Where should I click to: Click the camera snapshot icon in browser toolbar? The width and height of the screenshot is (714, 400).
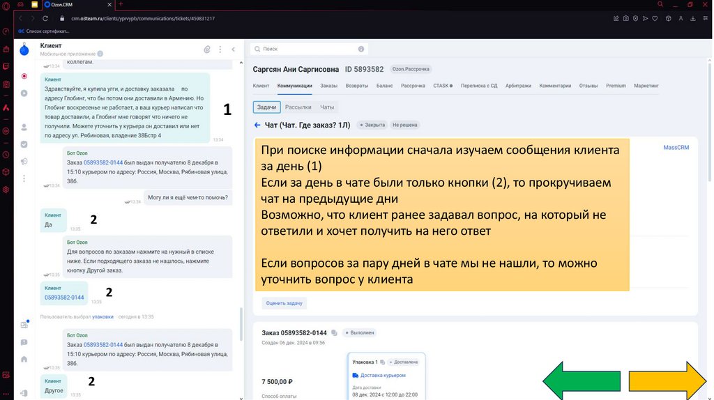coord(625,19)
